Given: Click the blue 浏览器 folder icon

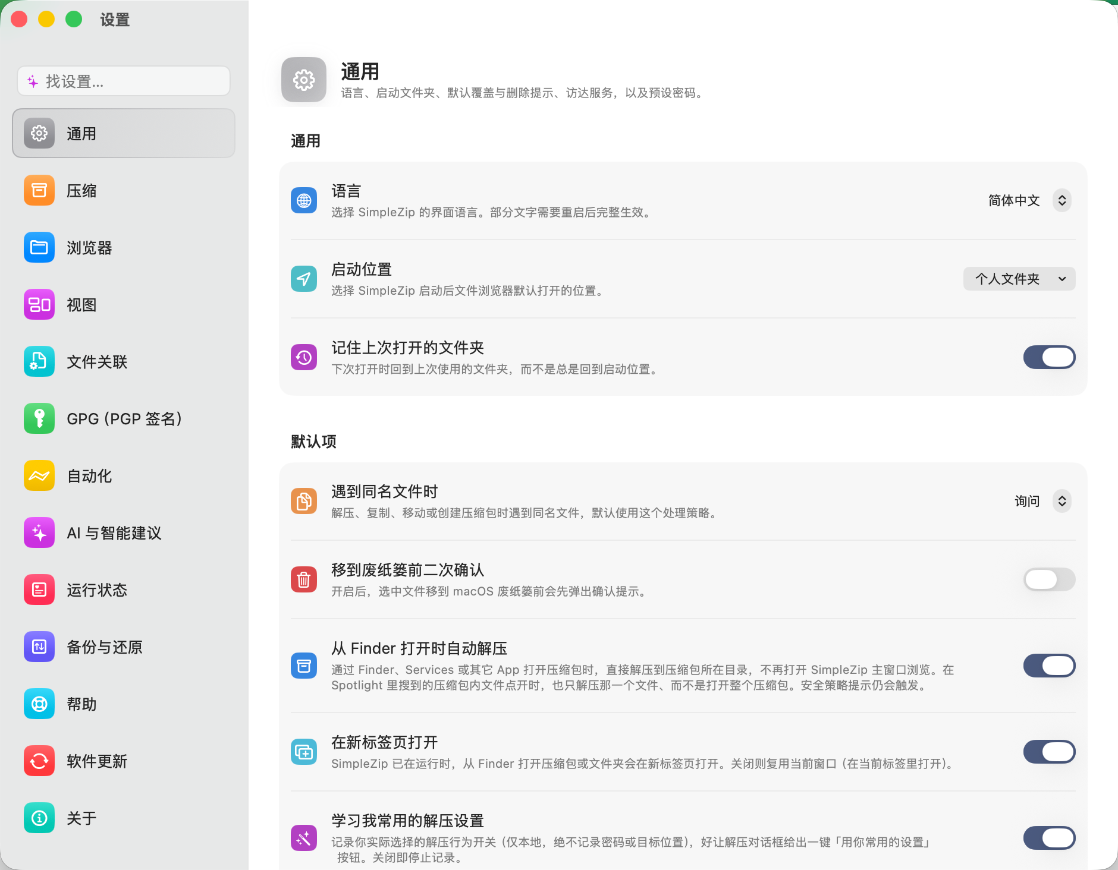Looking at the screenshot, I should (x=39, y=247).
